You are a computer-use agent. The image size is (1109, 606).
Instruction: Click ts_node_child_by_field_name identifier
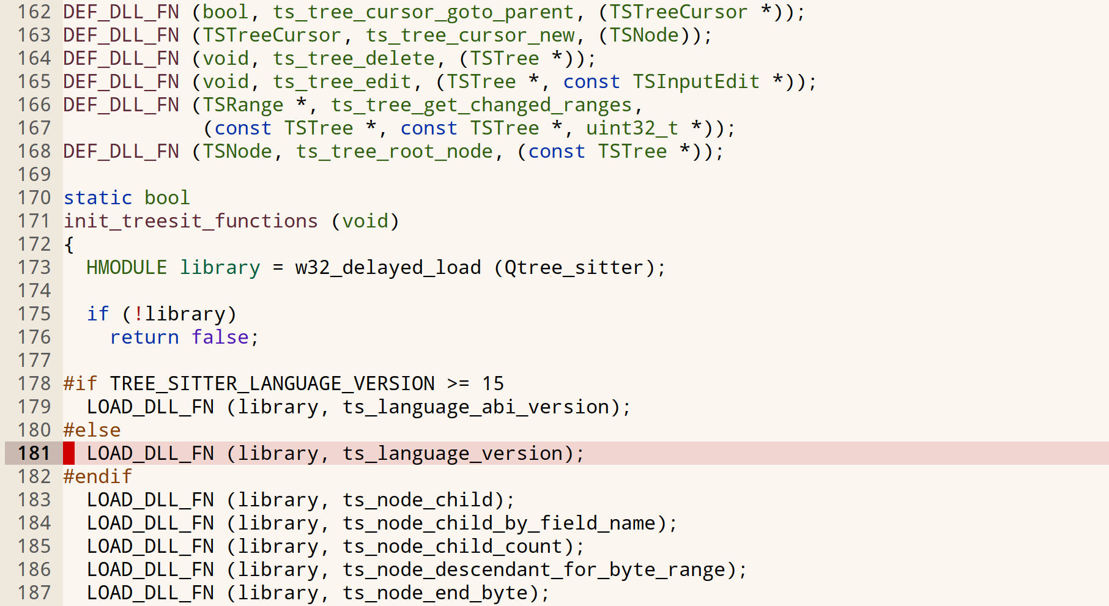click(499, 523)
